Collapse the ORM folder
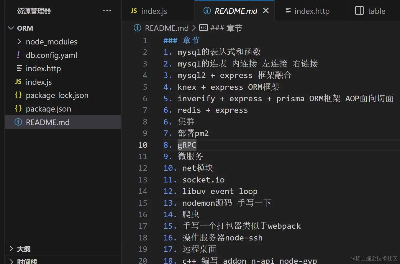This screenshot has height=264, width=400. (11, 28)
